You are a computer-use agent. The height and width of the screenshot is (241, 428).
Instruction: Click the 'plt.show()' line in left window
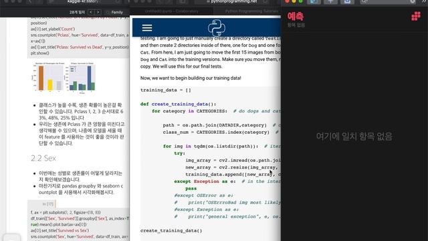tap(40, 53)
